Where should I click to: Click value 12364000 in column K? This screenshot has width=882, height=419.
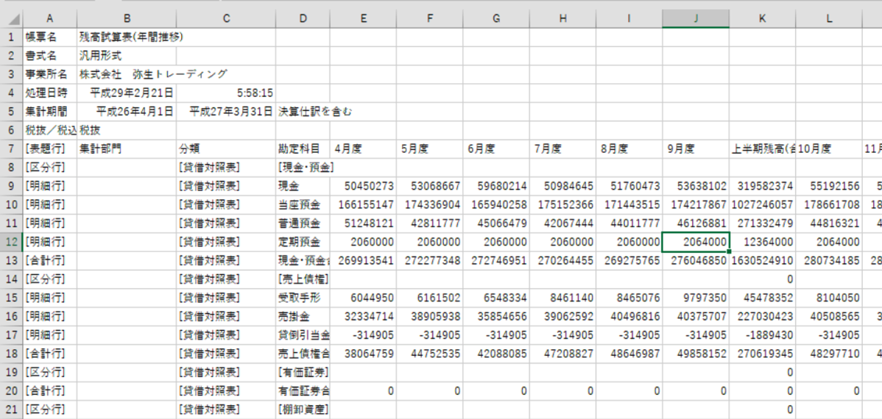(762, 242)
